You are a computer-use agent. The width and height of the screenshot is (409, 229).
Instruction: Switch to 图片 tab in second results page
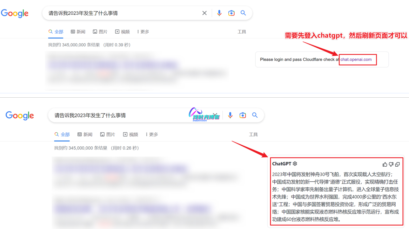108,134
